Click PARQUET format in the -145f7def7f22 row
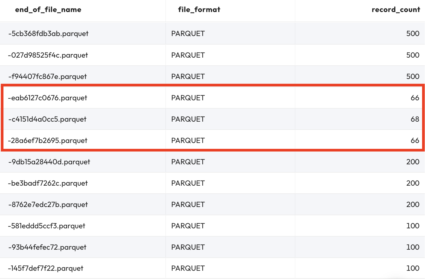 pos(188,268)
